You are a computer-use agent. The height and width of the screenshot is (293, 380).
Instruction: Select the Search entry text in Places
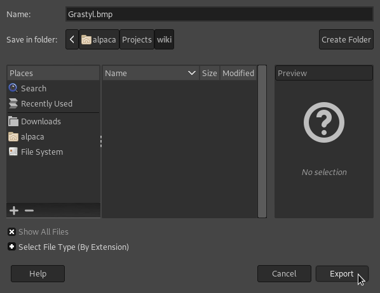click(x=34, y=88)
